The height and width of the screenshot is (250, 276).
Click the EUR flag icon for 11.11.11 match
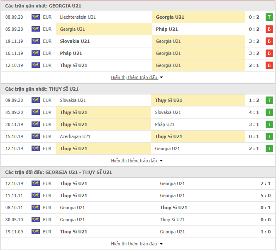[36, 196]
